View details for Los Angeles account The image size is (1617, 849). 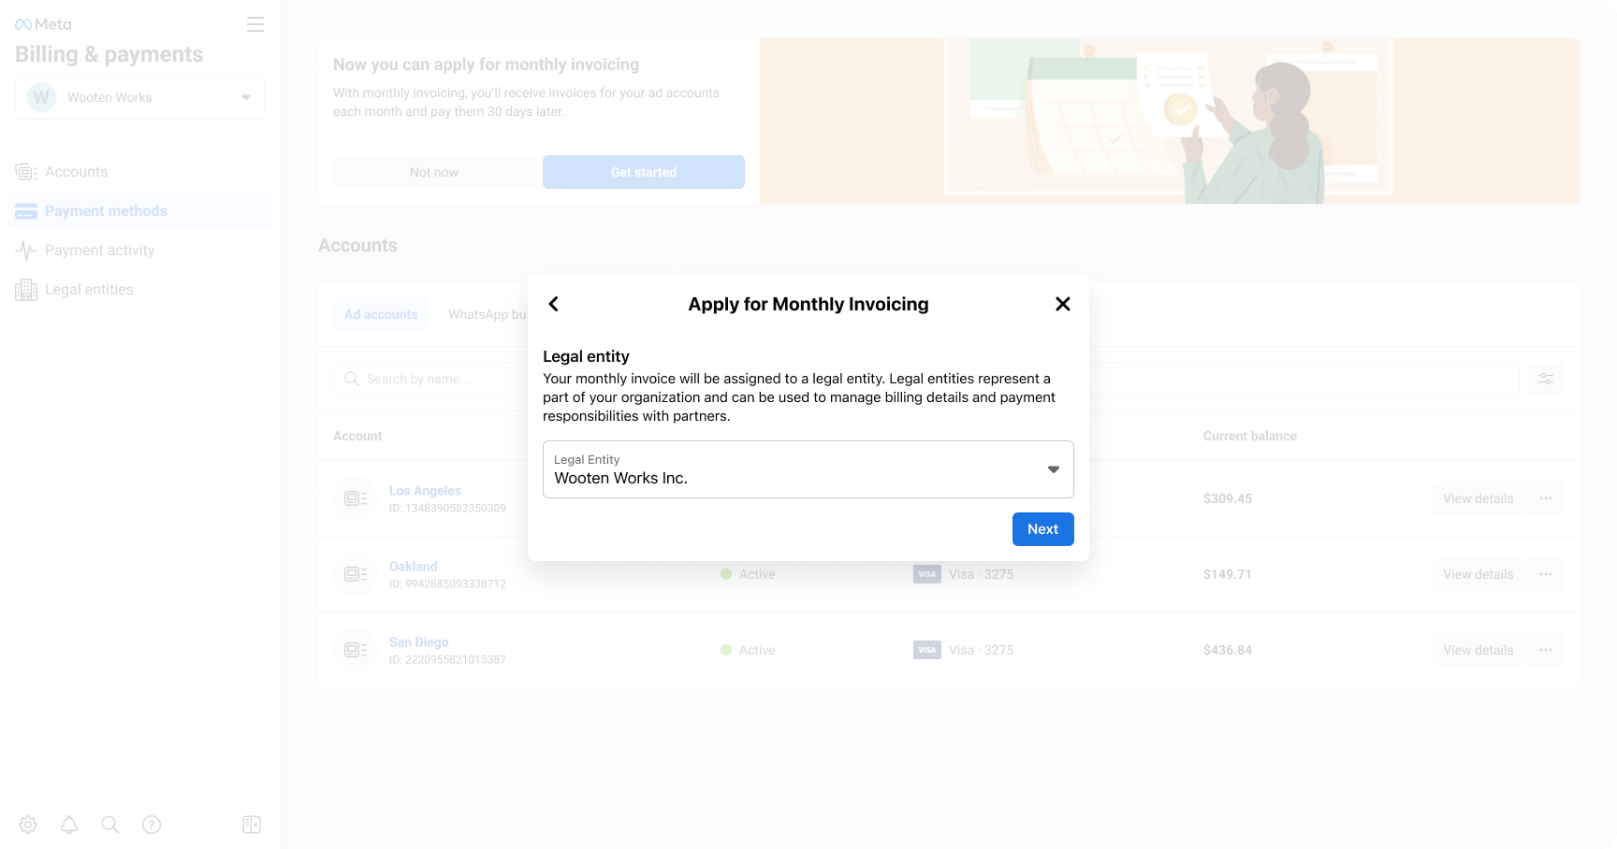click(1479, 498)
